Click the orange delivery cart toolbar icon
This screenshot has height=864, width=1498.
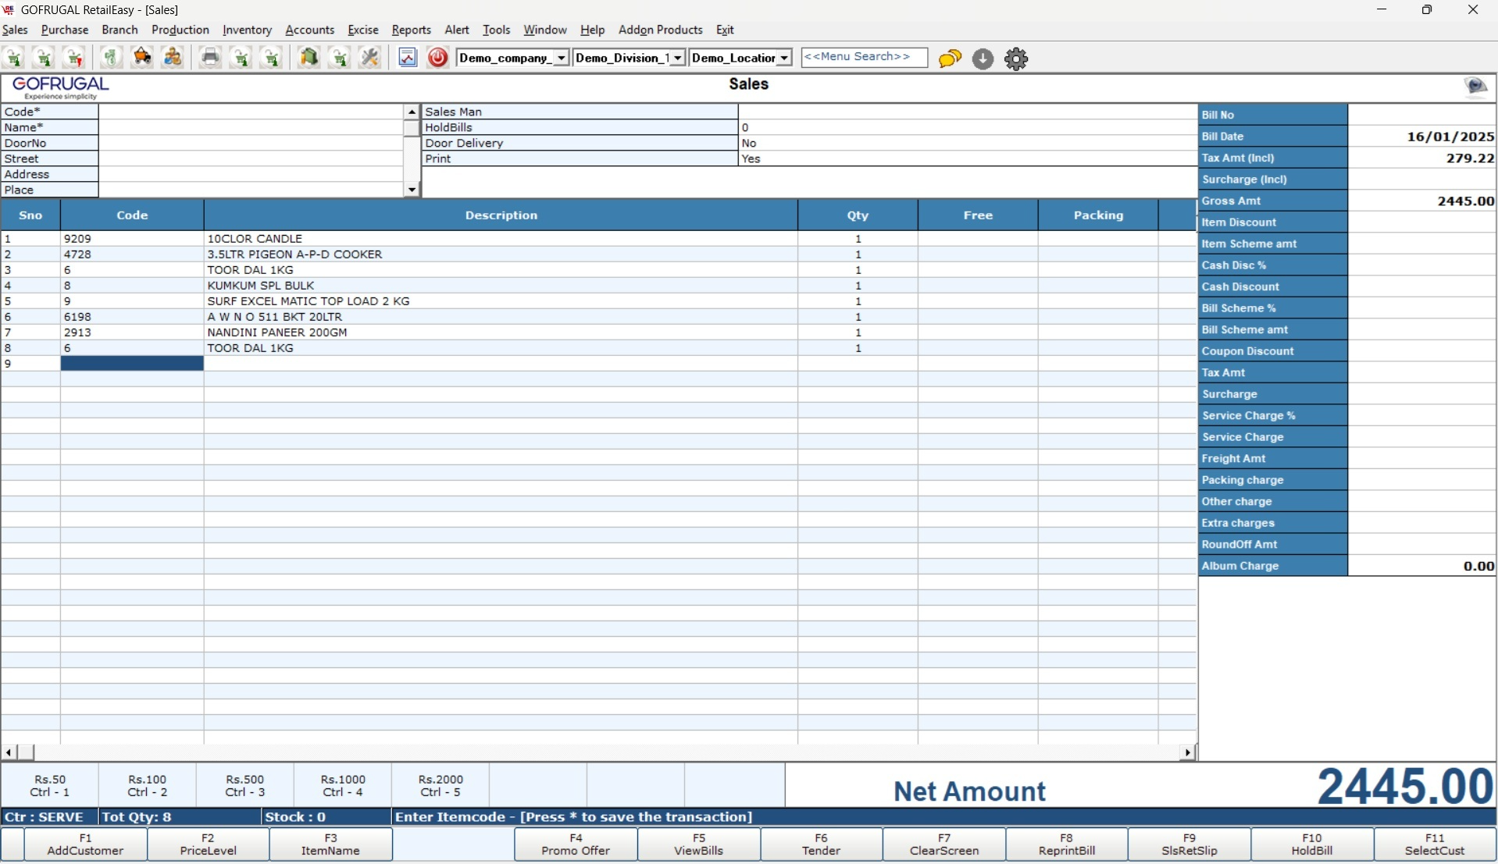click(142, 58)
